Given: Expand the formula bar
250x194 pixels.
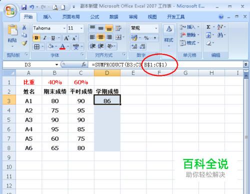Looking at the screenshot, I should tap(245, 64).
